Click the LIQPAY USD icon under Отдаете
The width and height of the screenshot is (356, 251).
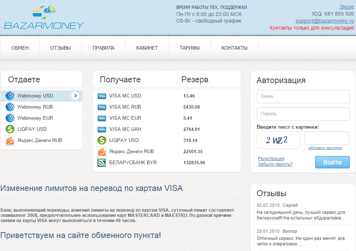point(10,129)
